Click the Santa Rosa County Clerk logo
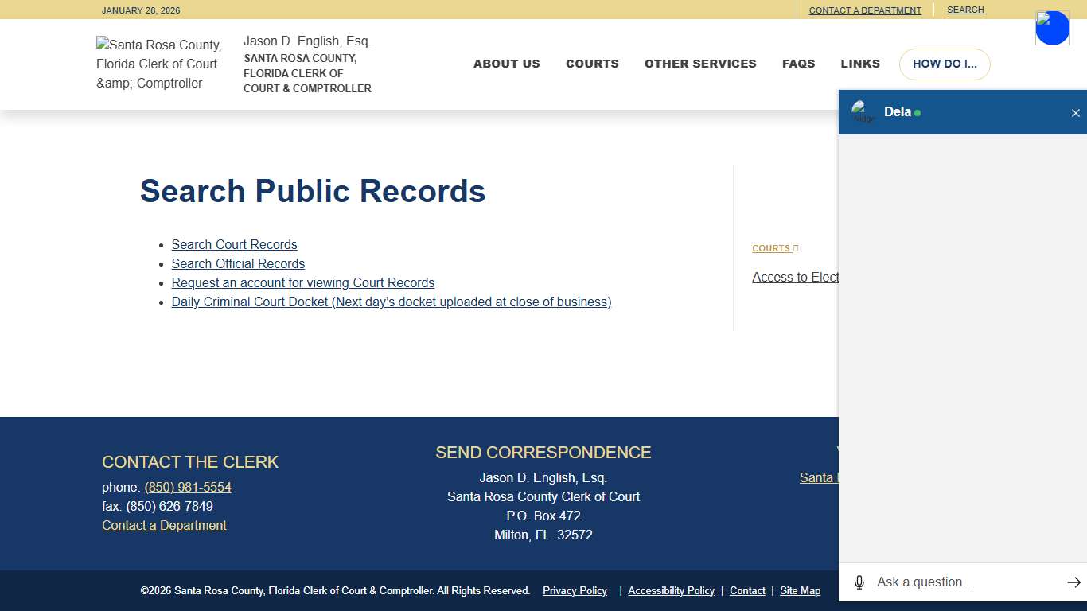This screenshot has width=1087, height=611. click(x=158, y=64)
